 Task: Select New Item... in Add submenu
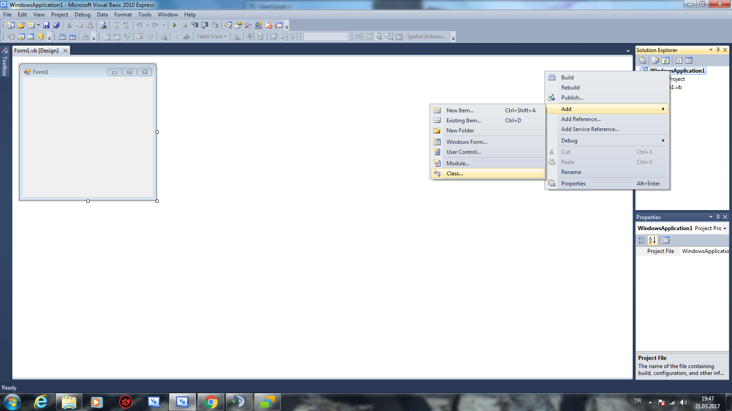coord(488,111)
